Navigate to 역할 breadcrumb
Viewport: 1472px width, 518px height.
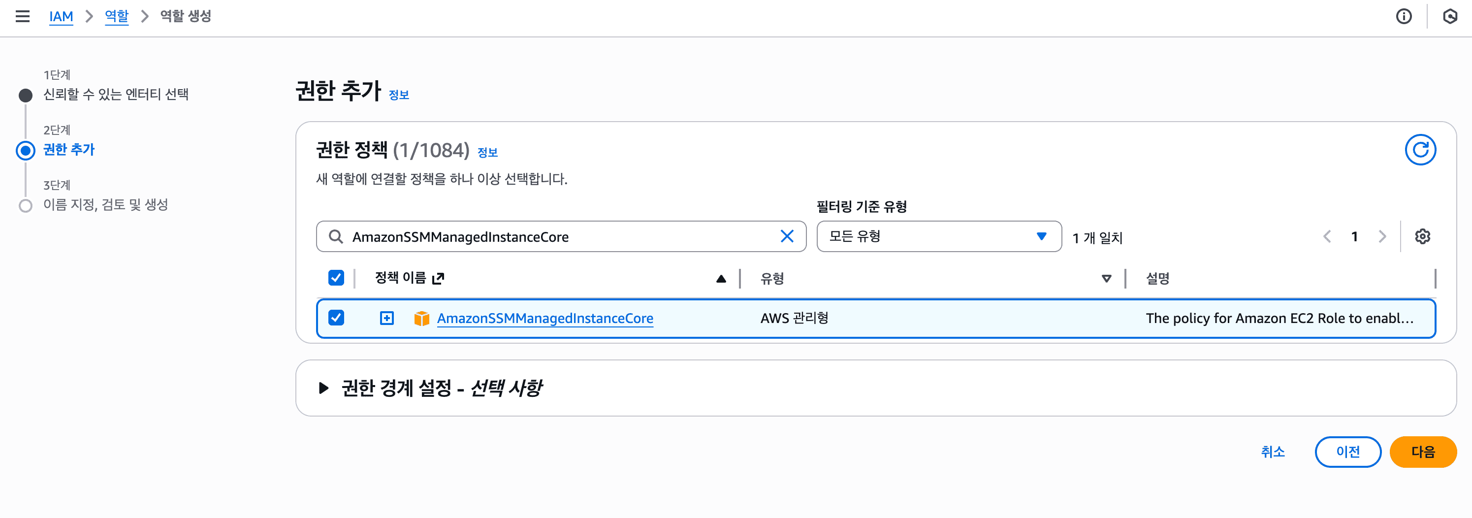(117, 16)
